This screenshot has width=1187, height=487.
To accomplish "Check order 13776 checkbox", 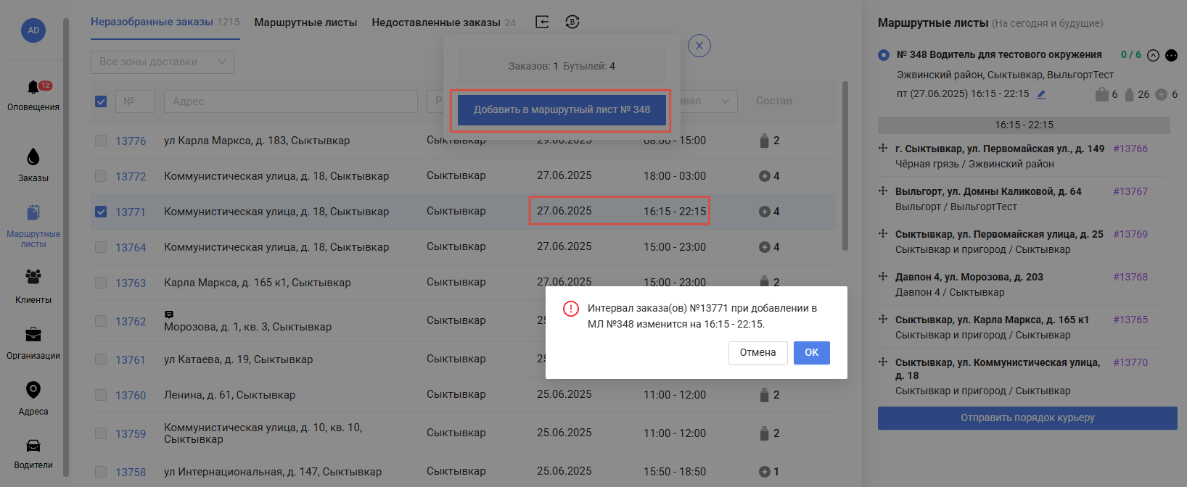I will point(101,141).
